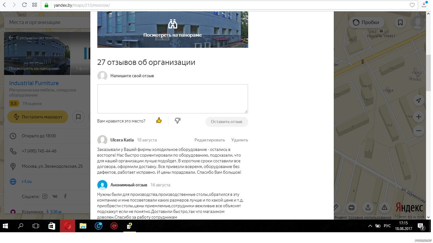The image size is (433, 243).
Task: Reload the page with refresh icon
Action: pos(24,5)
